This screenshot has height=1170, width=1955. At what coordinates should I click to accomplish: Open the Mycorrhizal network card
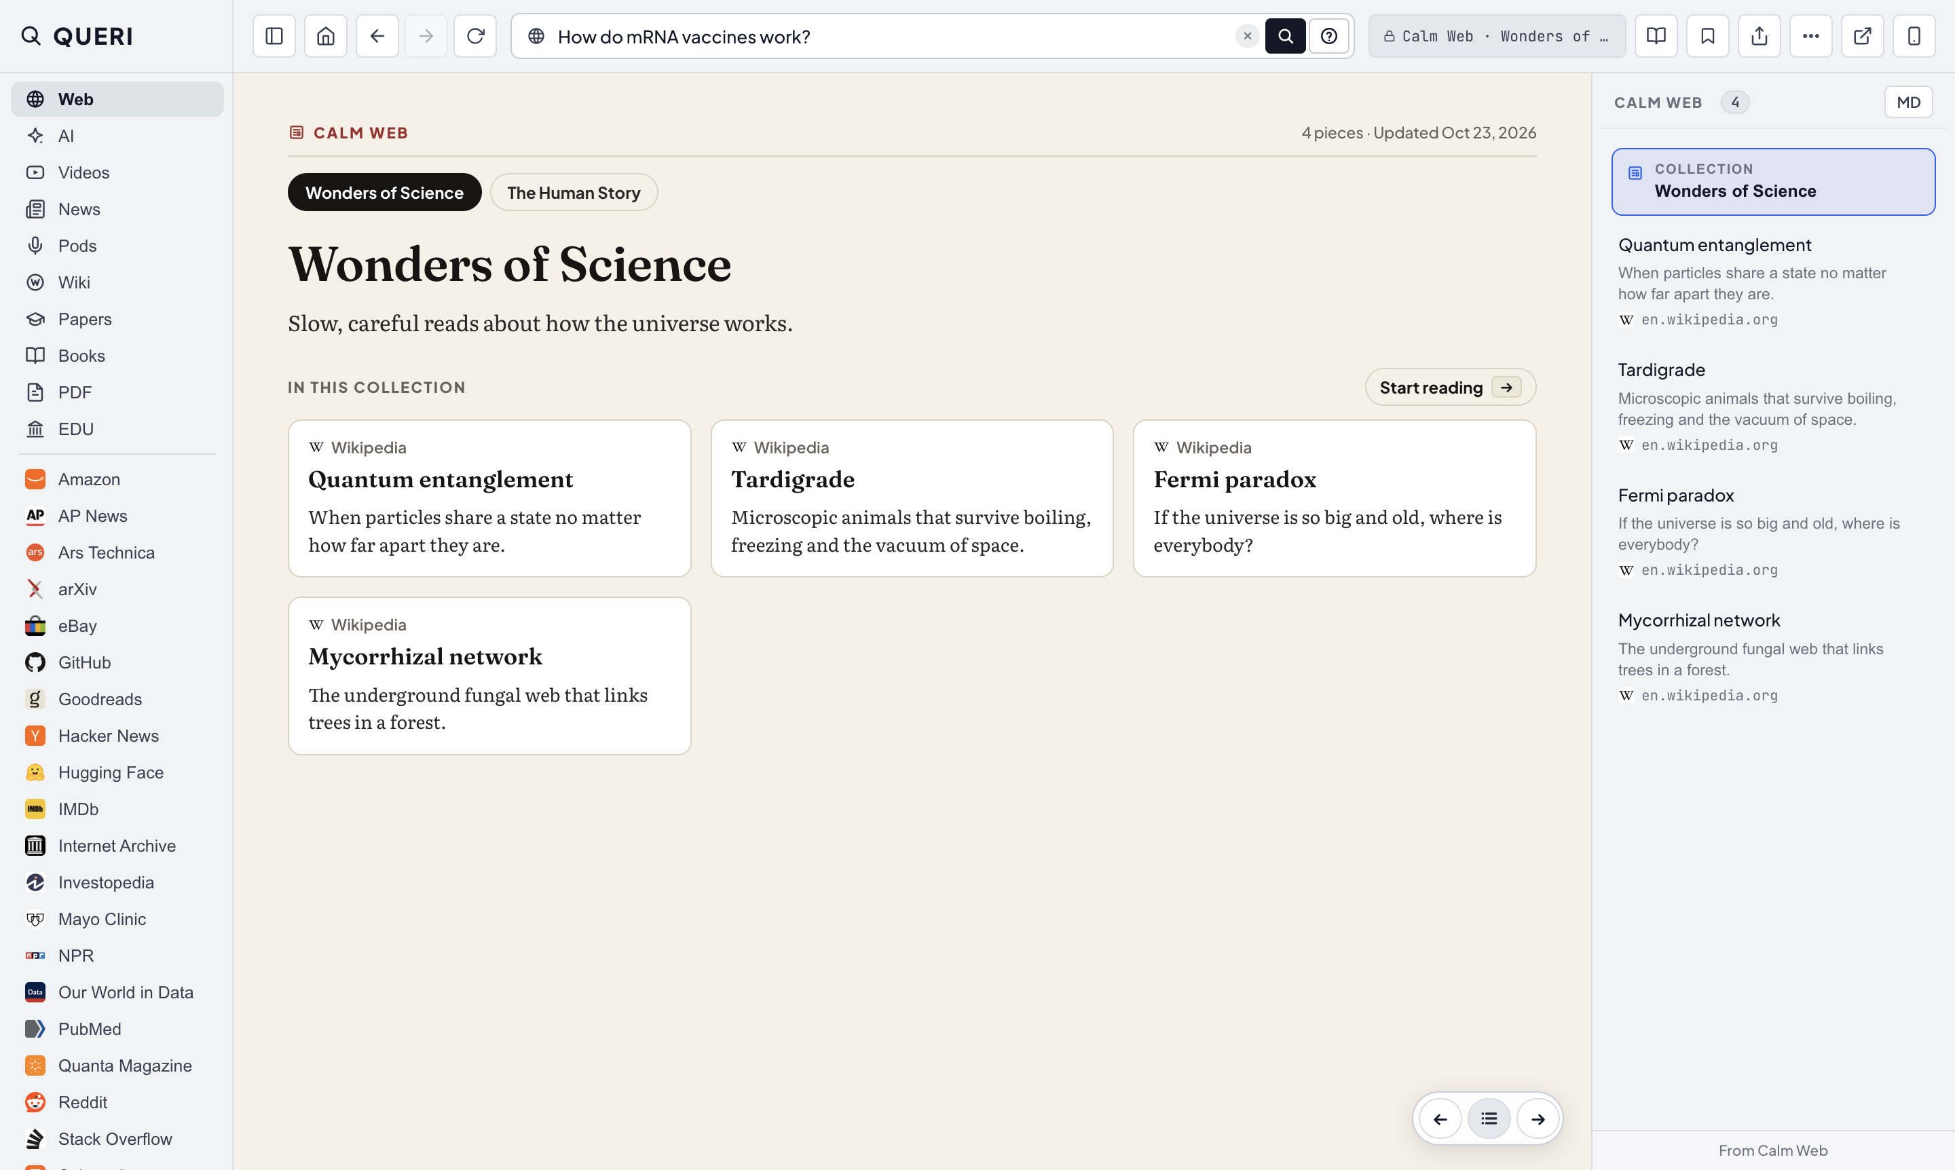(x=489, y=676)
